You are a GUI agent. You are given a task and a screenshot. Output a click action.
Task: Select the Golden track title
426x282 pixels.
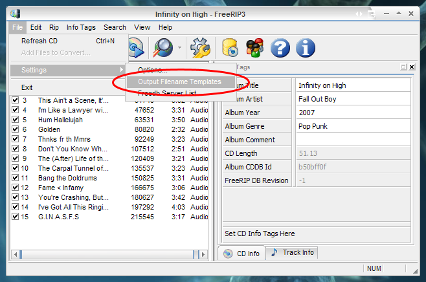(x=49, y=129)
